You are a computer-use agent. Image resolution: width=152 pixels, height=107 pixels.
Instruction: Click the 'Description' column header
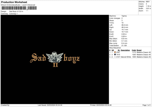pyautogui.click(x=125, y=50)
